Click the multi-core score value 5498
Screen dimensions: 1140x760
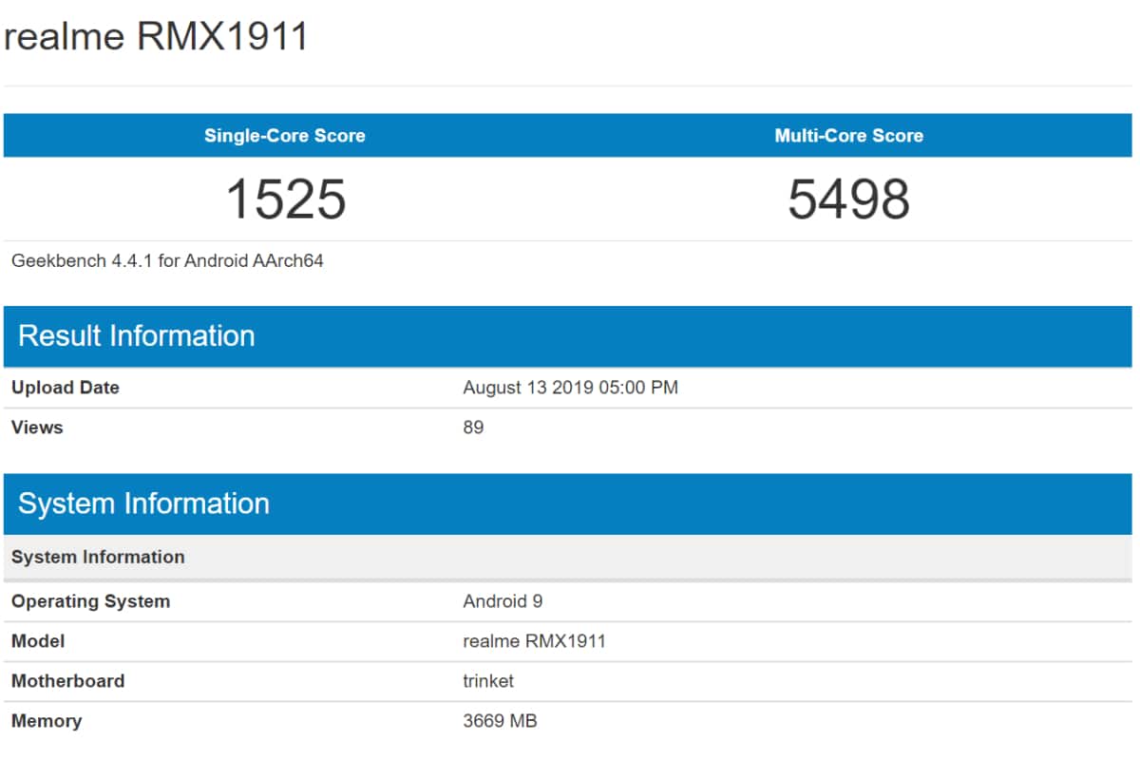[x=848, y=199]
